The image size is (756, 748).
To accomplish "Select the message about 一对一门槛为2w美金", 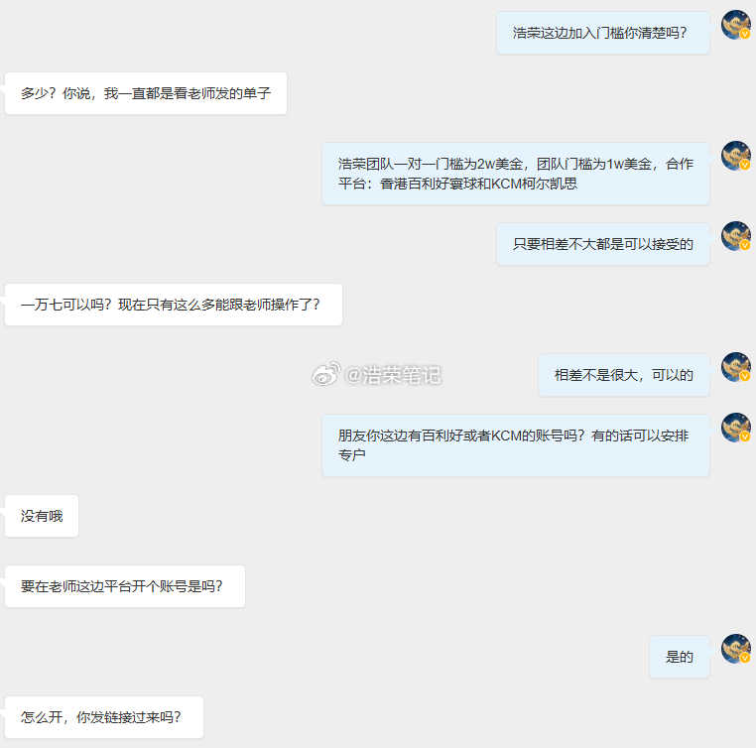I will 516,174.
